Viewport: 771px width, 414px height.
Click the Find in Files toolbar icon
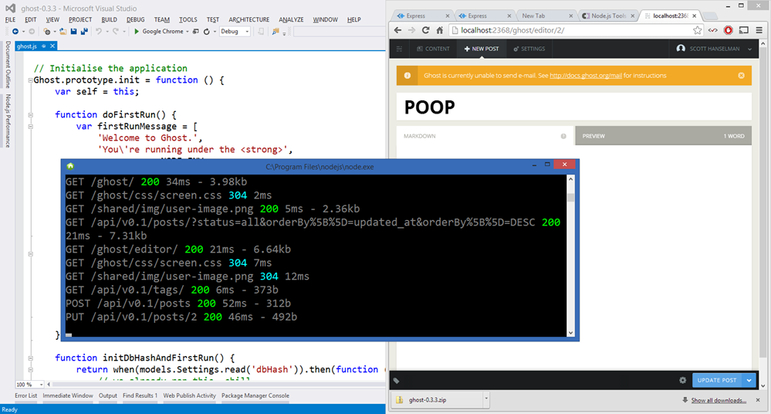click(276, 32)
